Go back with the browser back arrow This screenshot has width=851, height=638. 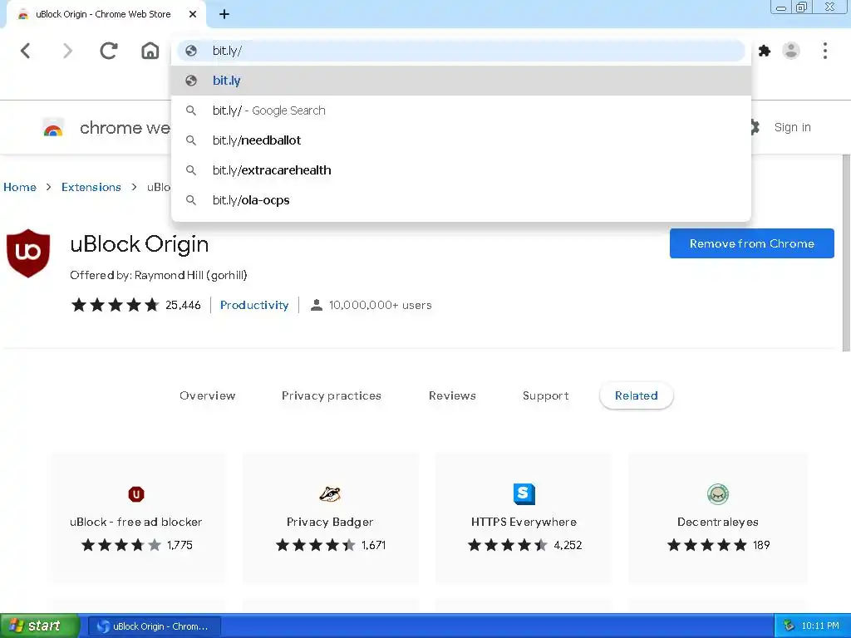coord(26,51)
